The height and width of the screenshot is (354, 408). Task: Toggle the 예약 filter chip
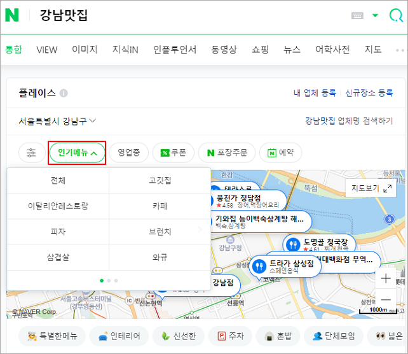280,153
